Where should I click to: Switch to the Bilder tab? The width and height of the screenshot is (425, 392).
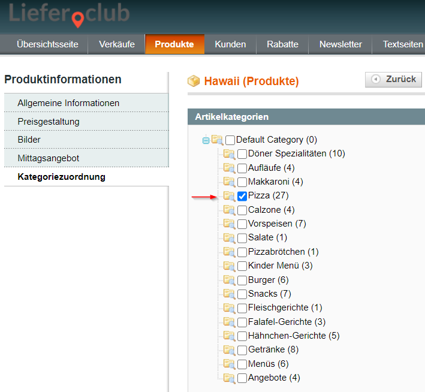86,140
